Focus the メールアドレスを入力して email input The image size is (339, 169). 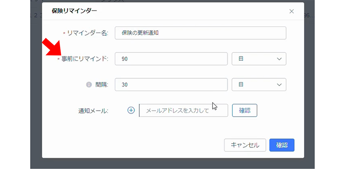(184, 110)
